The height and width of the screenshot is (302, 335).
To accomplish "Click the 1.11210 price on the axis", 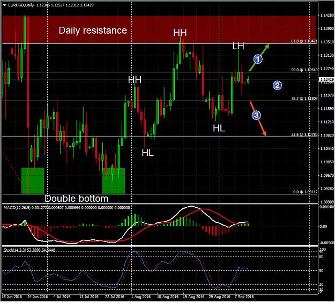I will point(326,122).
